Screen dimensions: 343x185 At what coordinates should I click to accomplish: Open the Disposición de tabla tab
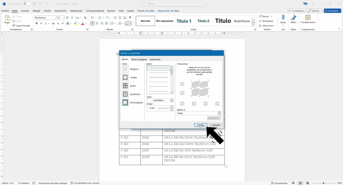tap(168, 11)
